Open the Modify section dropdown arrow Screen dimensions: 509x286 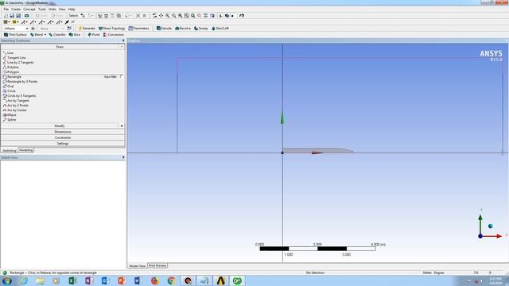point(122,126)
